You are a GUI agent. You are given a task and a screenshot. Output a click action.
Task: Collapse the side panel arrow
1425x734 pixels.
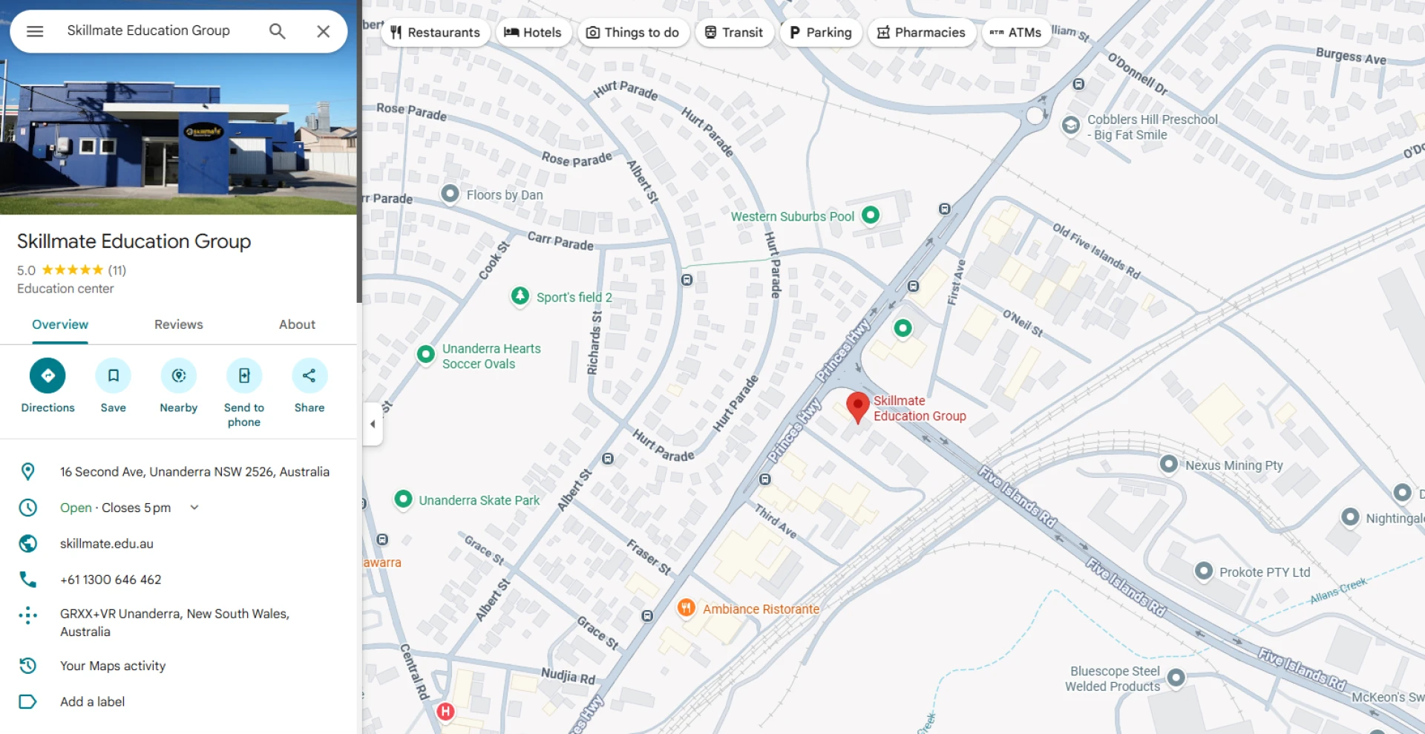373,425
